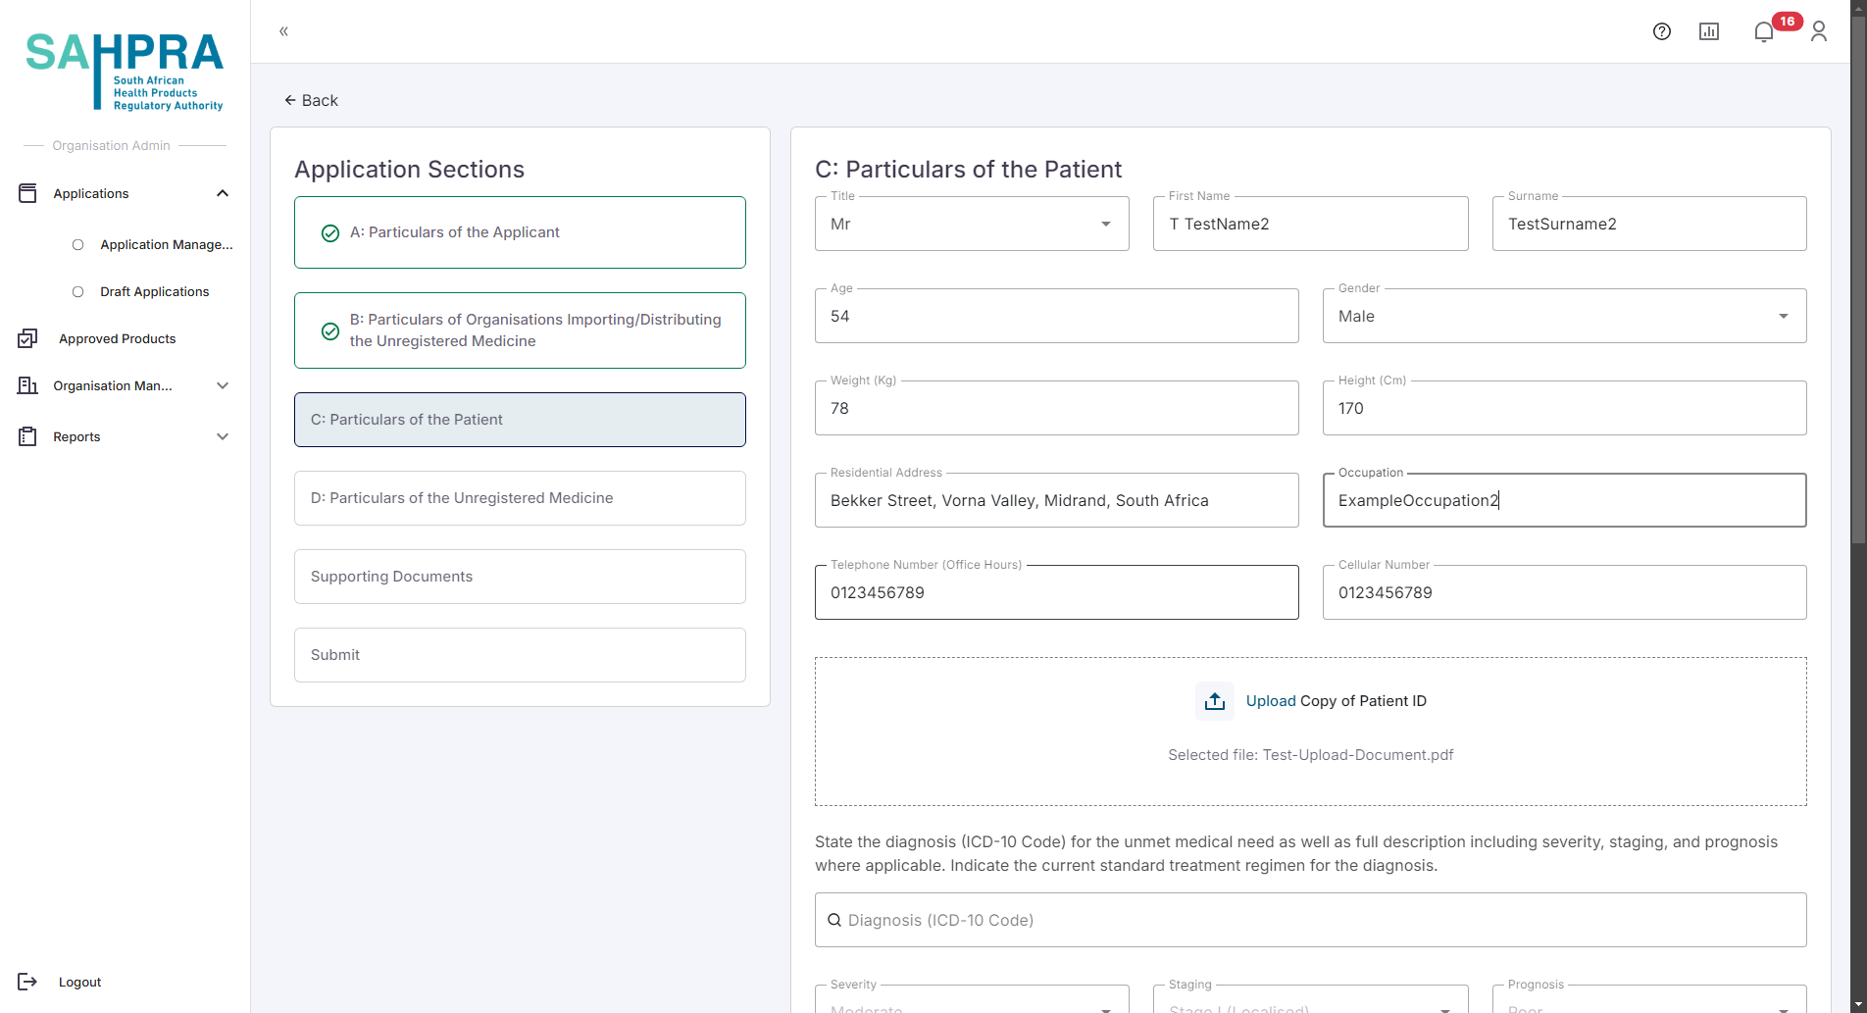Viewport: 1867px width, 1013px height.
Task: Go to D: Particulars of Unregistered Medicine
Action: [x=520, y=498]
